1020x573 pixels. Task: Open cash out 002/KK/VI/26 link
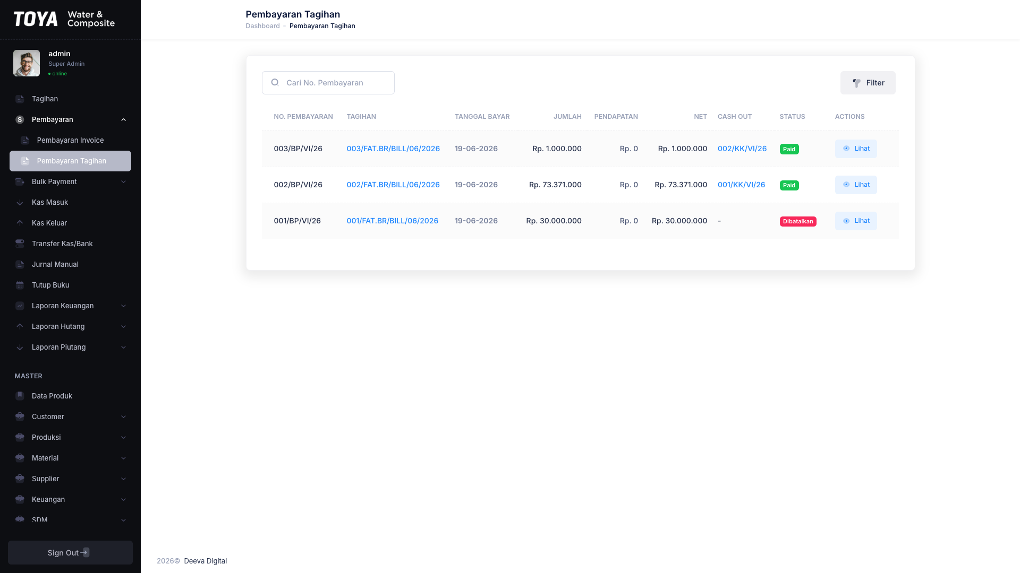pyautogui.click(x=742, y=149)
